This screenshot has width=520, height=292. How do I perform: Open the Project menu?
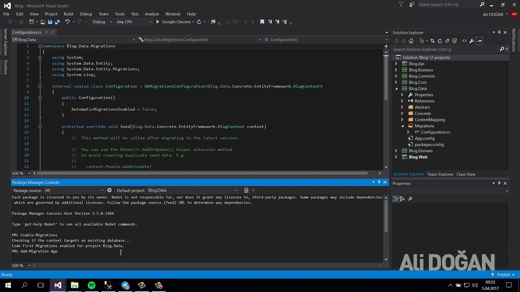click(x=51, y=14)
